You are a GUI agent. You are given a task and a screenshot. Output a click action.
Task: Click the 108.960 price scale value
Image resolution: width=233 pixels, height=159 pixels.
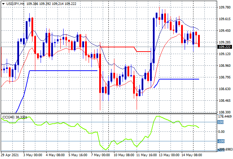point(225,66)
